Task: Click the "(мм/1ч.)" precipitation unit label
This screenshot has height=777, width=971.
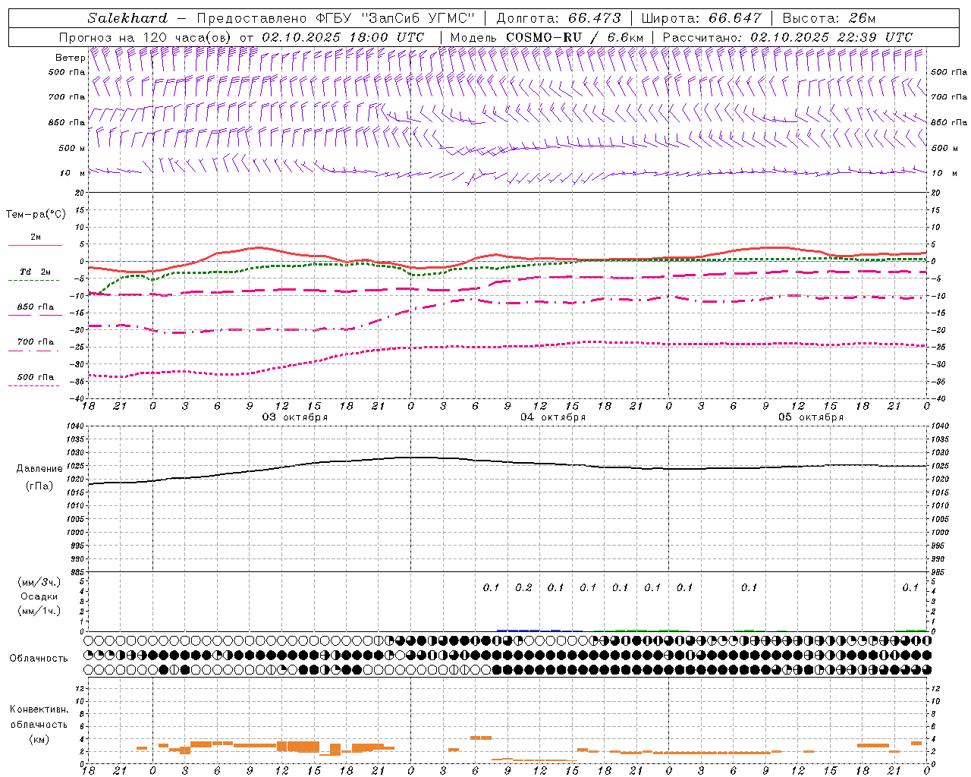Action: pos(39,611)
